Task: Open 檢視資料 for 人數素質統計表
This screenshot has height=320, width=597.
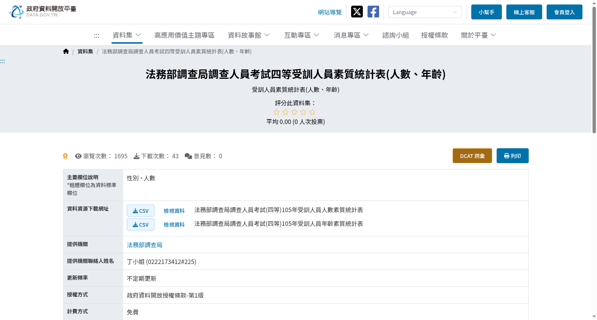Action: coord(174,211)
